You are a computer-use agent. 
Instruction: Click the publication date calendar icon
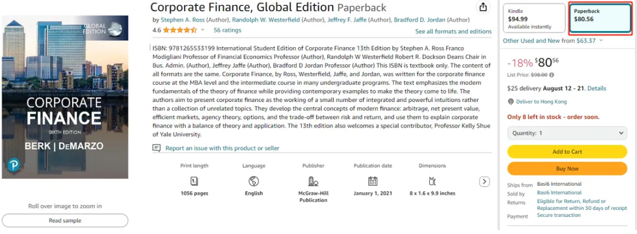[x=373, y=181]
